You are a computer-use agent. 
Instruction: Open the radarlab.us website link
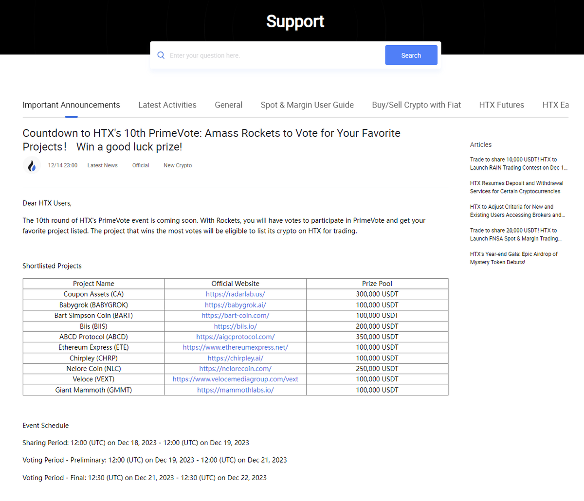236,294
